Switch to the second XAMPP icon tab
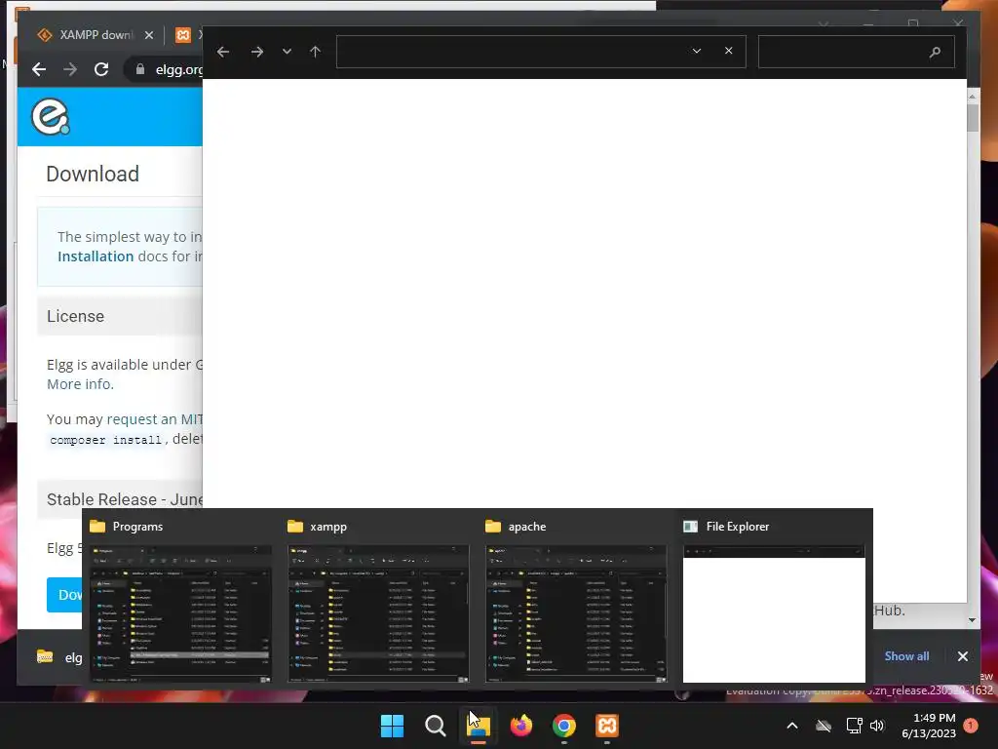 click(x=182, y=35)
